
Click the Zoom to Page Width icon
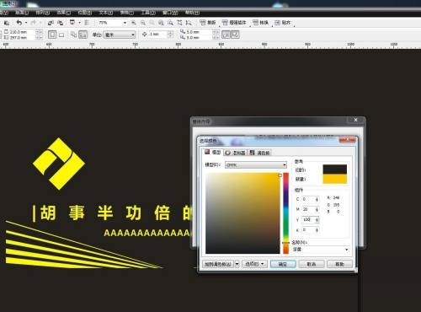[179, 23]
